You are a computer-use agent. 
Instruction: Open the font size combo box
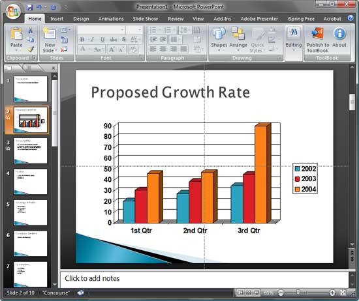[x=134, y=30]
